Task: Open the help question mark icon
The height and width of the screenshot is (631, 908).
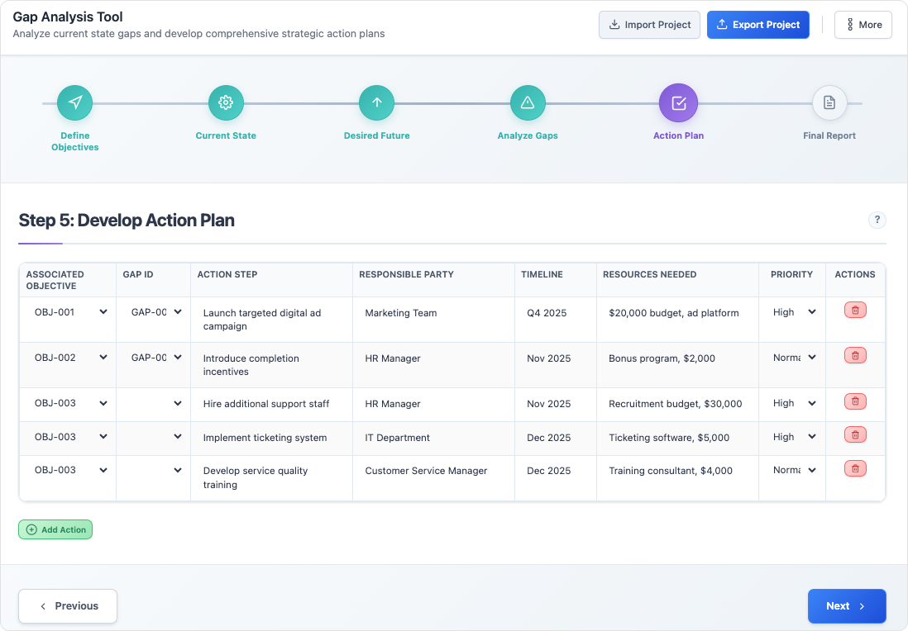Action: tap(877, 220)
